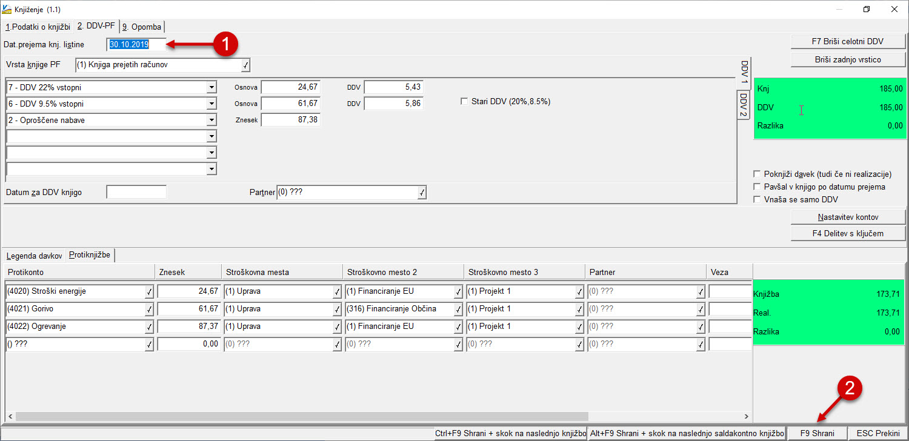Click ESC Prekini button
This screenshot has height=441, width=909.
pyautogui.click(x=878, y=434)
